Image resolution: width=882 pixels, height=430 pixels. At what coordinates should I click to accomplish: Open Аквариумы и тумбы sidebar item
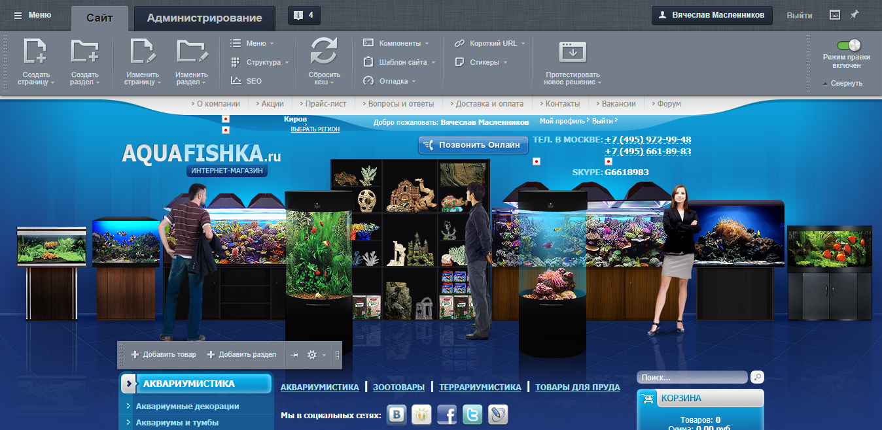(177, 423)
